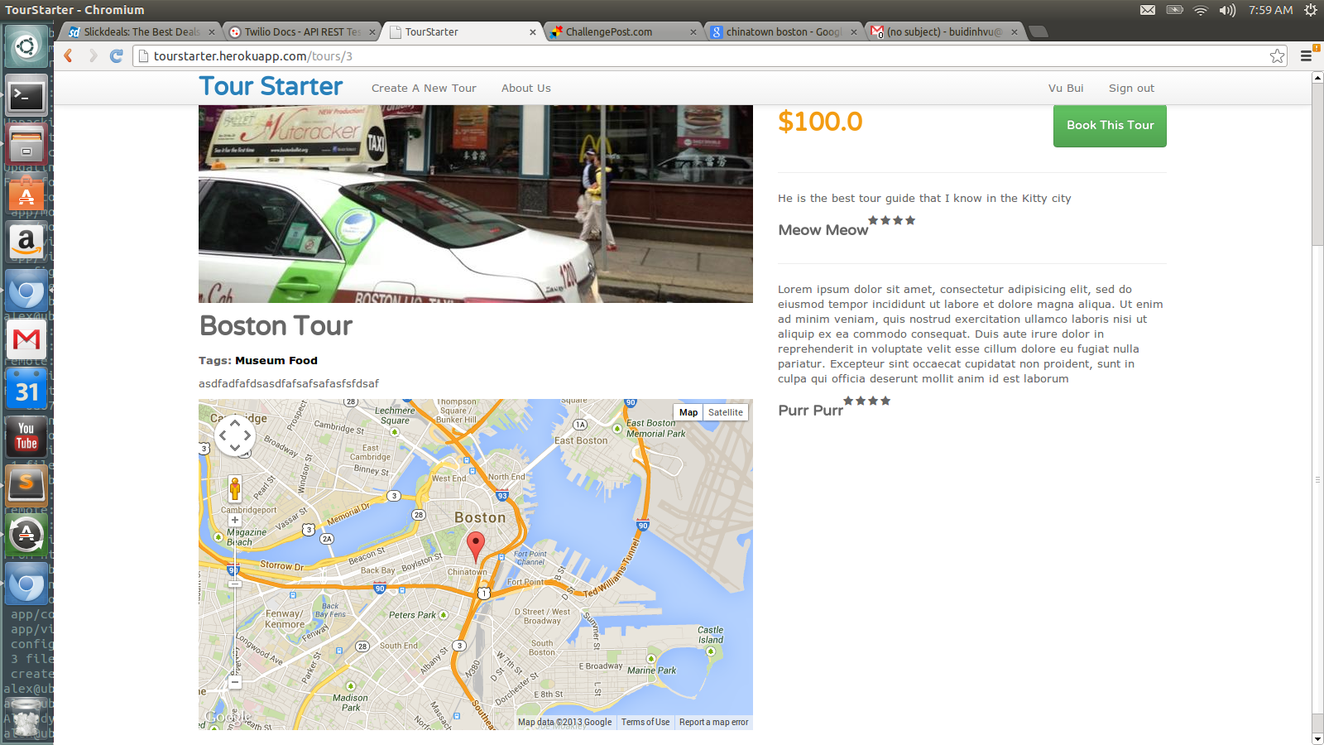Switch to the Twilio Docs tab
The image size is (1324, 745).
(301, 32)
